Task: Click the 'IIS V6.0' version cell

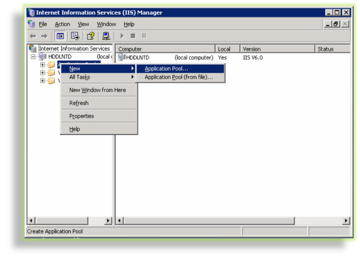Action: [x=252, y=57]
